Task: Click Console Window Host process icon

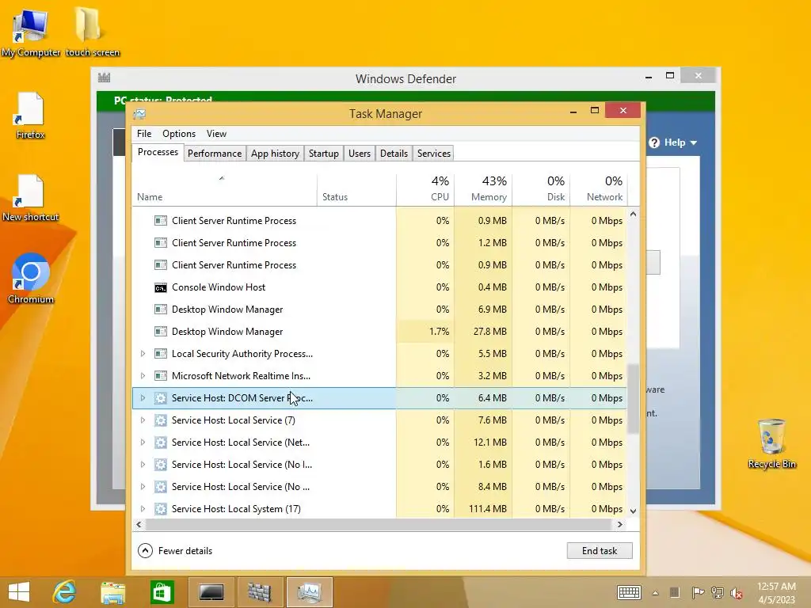Action: 161,287
